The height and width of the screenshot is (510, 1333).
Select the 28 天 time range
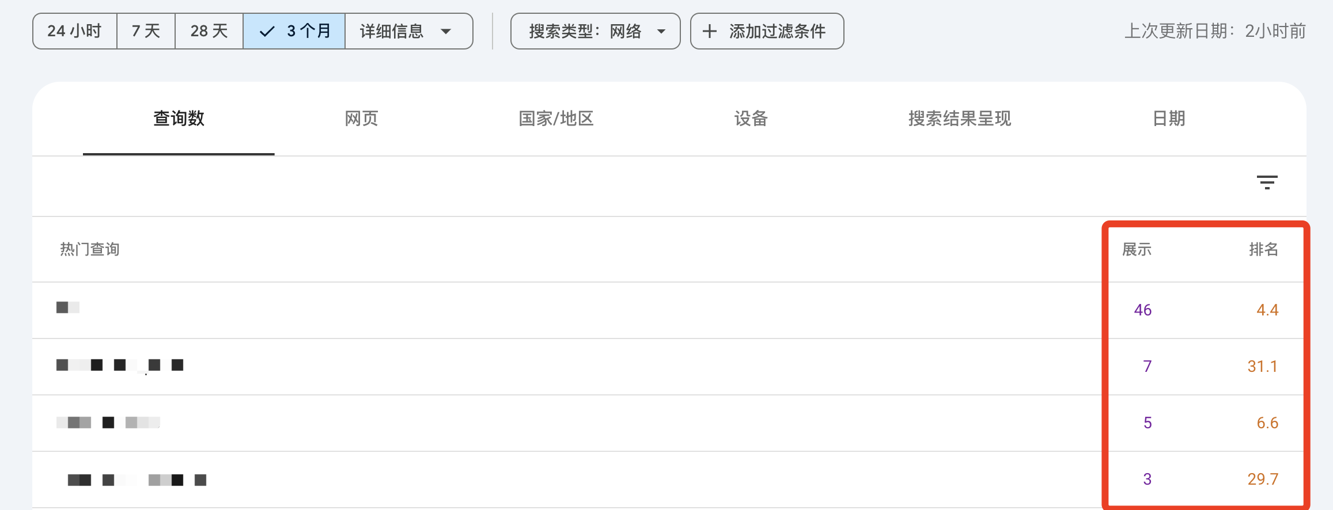[209, 31]
